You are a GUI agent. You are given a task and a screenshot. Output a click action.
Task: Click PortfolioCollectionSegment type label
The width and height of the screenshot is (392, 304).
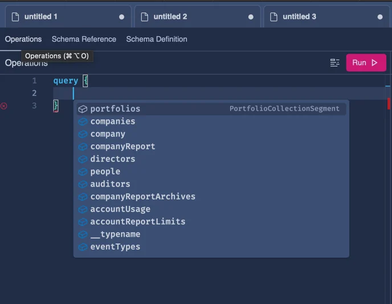(284, 108)
